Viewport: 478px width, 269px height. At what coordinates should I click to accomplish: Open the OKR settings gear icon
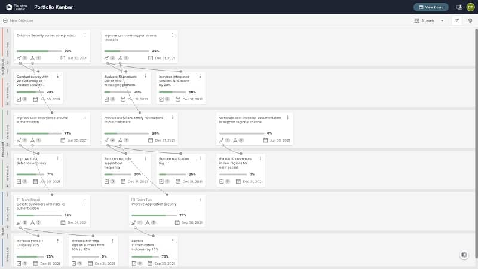(470, 20)
